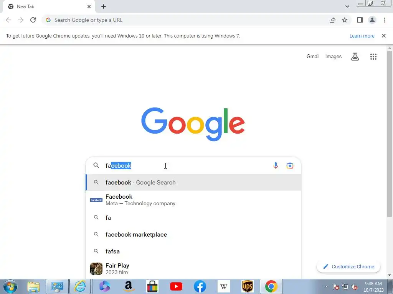Bookmark this tab with star icon
Screen dimensions: 393x294
pos(345,20)
